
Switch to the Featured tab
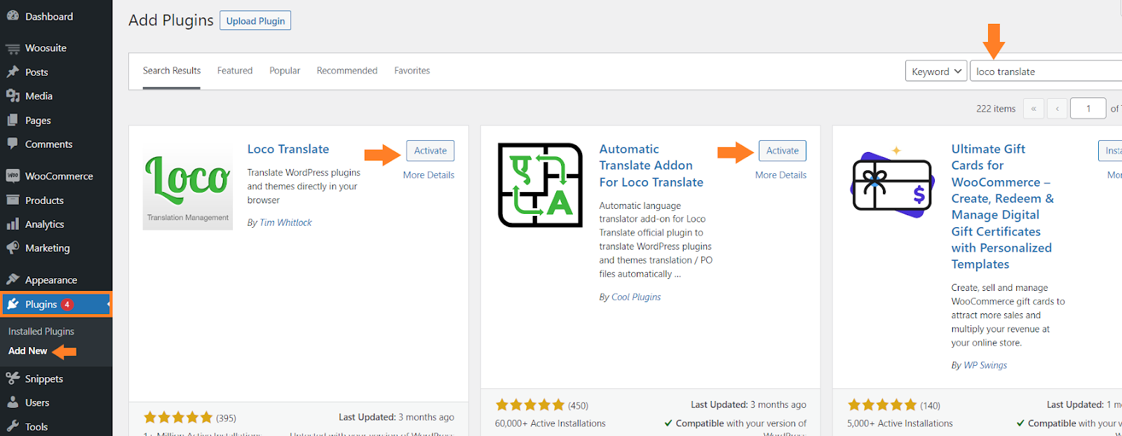pyautogui.click(x=235, y=71)
